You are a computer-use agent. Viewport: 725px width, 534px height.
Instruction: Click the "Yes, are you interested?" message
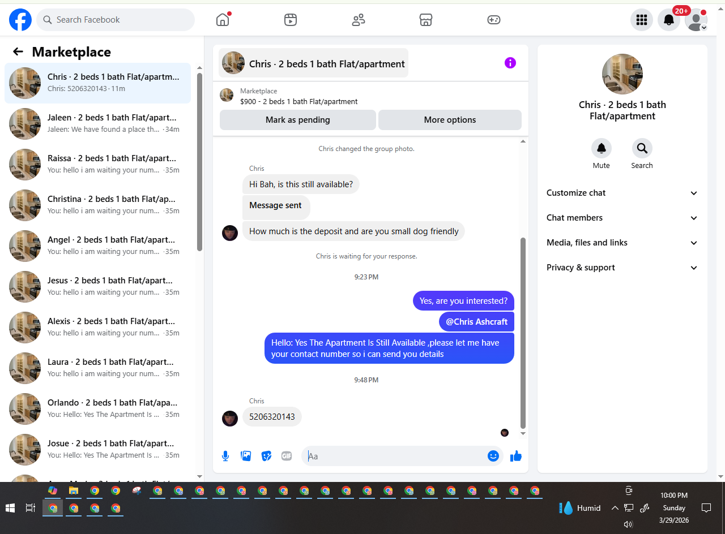pyautogui.click(x=463, y=300)
